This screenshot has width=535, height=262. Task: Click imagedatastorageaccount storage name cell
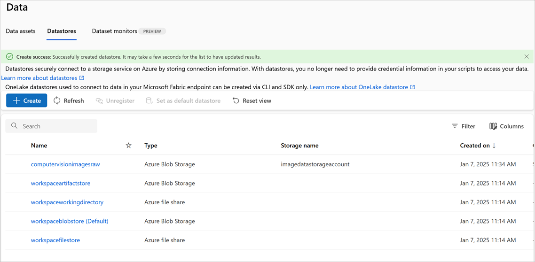tap(315, 164)
